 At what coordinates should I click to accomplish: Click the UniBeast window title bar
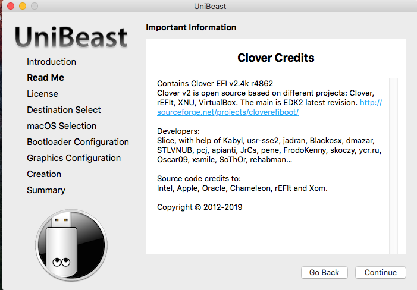(x=210, y=6)
